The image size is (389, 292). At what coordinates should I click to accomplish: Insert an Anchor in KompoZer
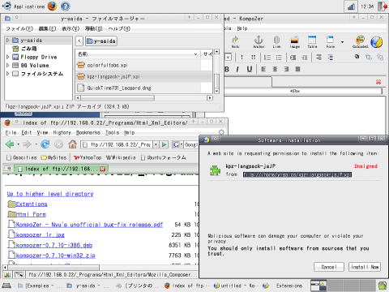(259, 42)
